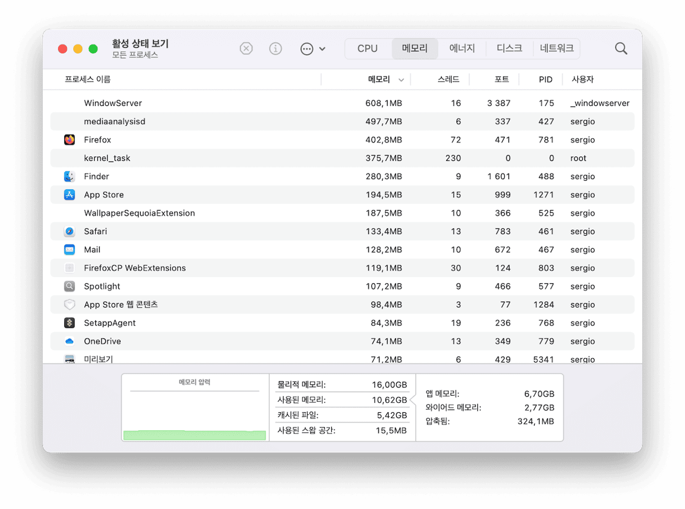Click the SetappAgent process name
This screenshot has height=509, width=685.
[x=110, y=323]
